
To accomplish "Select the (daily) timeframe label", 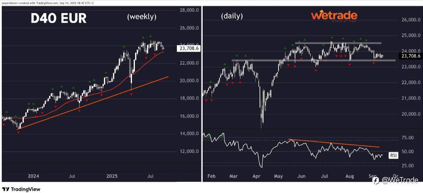I will 232,16.
